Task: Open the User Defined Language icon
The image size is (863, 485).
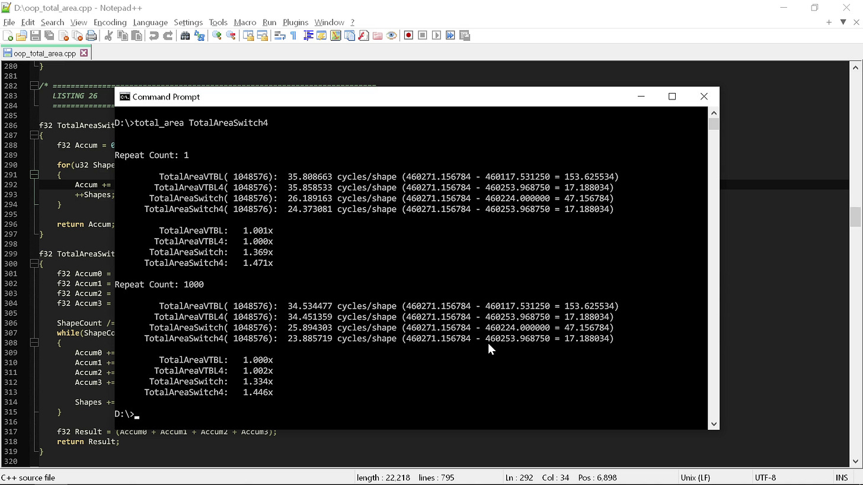Action: pos(321,36)
